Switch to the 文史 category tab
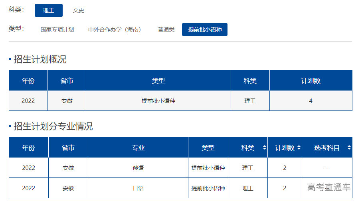362x203 pixels. (79, 10)
